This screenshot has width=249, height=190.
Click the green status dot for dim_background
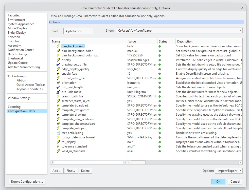click(159, 47)
